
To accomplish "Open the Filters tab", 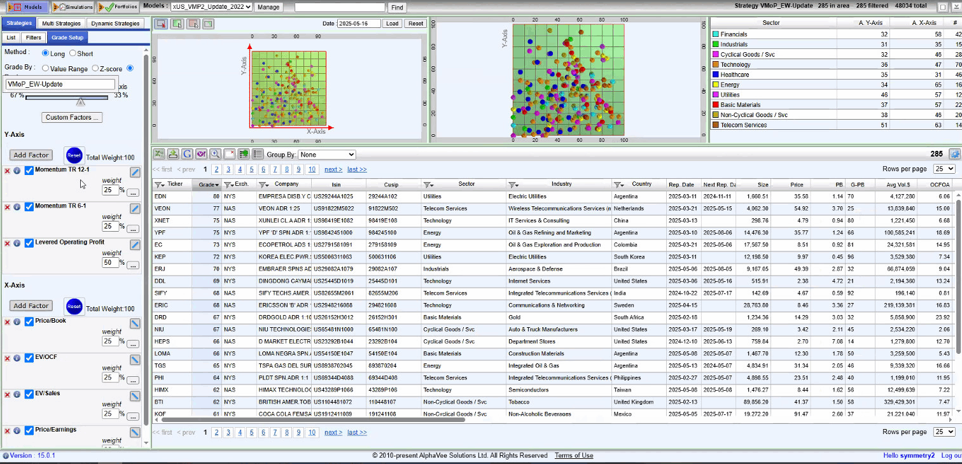I will click(x=34, y=38).
